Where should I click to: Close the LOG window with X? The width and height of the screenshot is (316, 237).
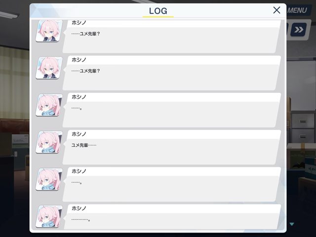click(276, 10)
